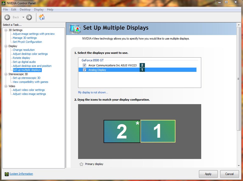243x181 pixels.
Task: Select Ancor Communications Inc ASUS VW223 row
Action: [x=137, y=65]
